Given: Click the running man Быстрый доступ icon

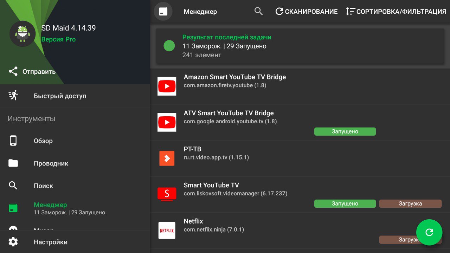Looking at the screenshot, I should (13, 96).
